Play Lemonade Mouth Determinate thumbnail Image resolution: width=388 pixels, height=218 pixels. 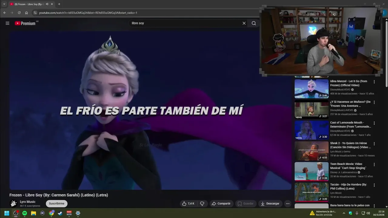(311, 130)
